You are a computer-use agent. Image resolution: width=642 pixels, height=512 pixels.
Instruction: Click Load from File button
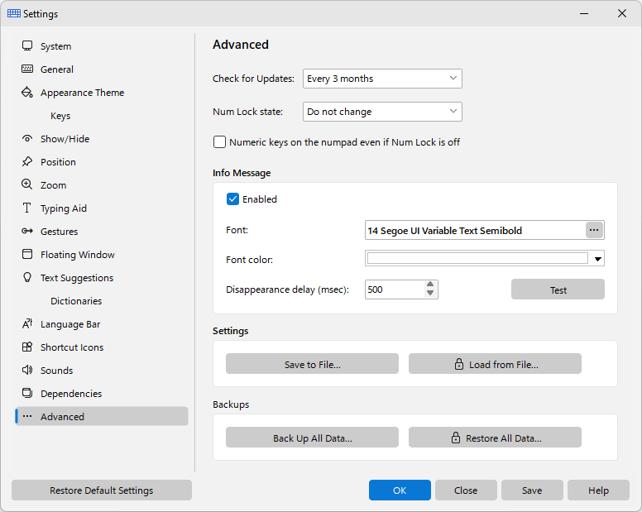click(x=495, y=364)
